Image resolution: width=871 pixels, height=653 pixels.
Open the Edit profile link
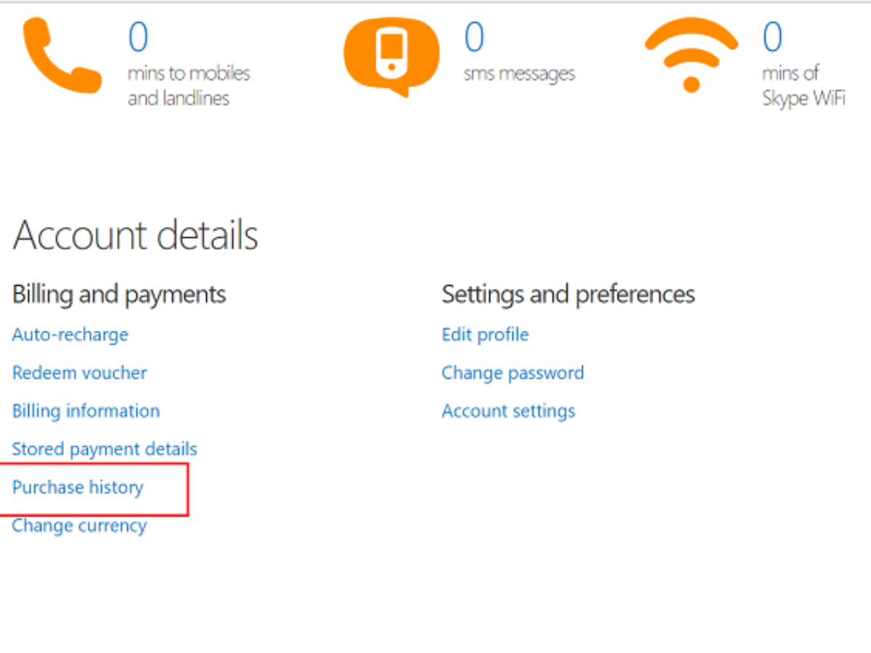tap(485, 334)
